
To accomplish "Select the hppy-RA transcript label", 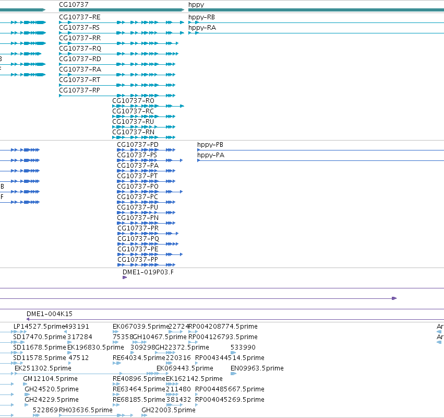I will [202, 28].
